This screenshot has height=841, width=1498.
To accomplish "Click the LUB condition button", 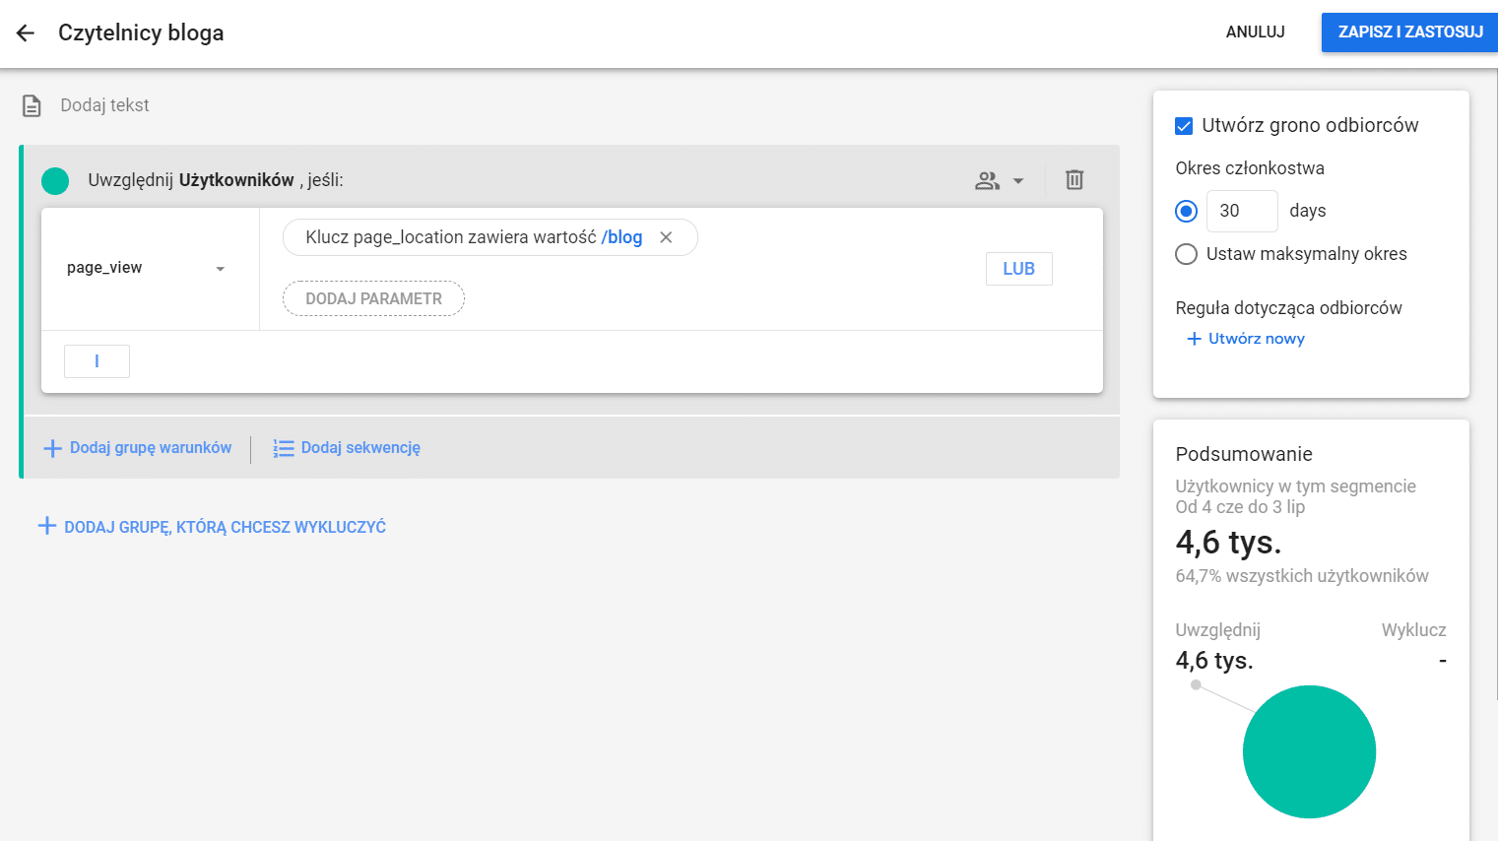I will [x=1018, y=269].
